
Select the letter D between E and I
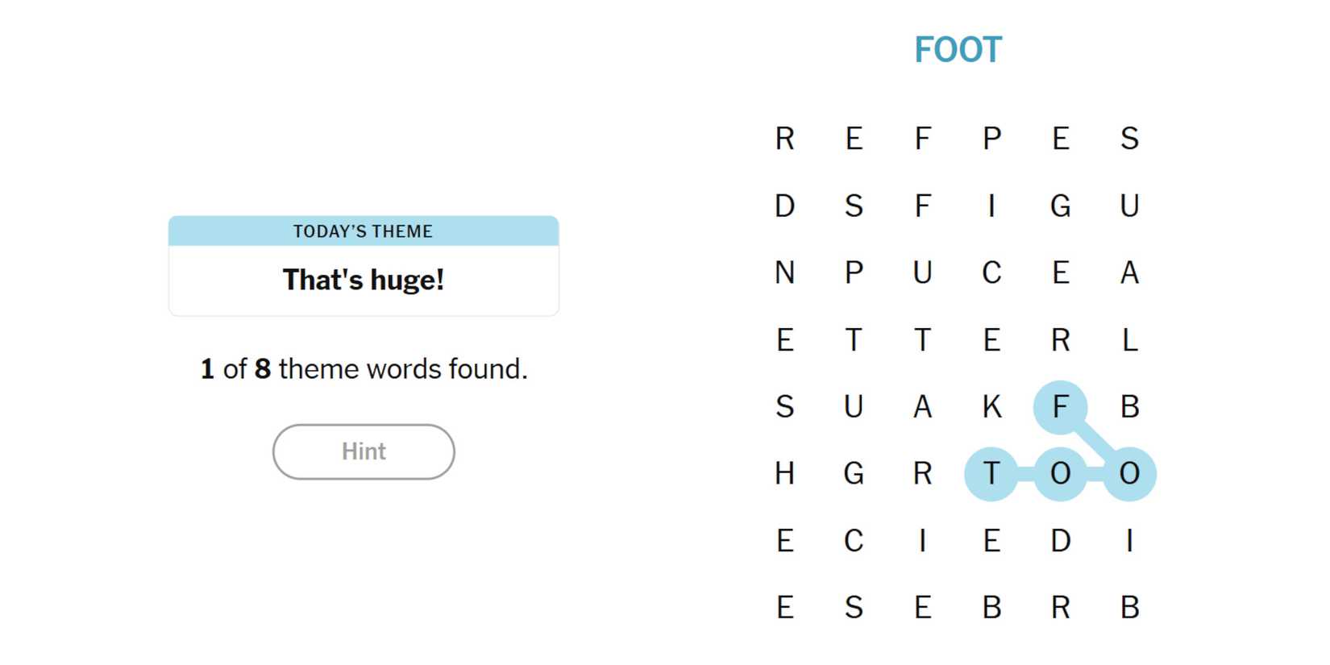click(1060, 541)
